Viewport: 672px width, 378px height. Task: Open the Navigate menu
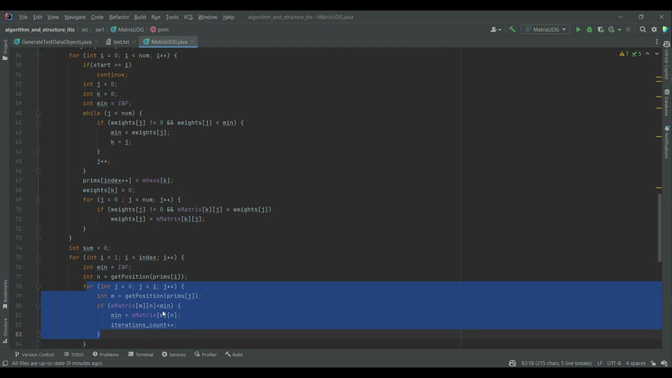pos(75,17)
